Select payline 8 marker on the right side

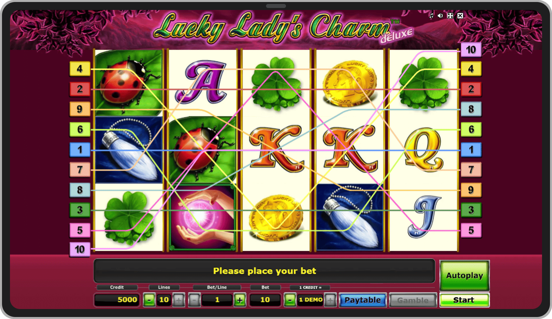(x=471, y=109)
